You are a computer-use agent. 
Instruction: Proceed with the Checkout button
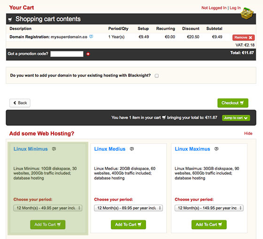[x=233, y=103]
